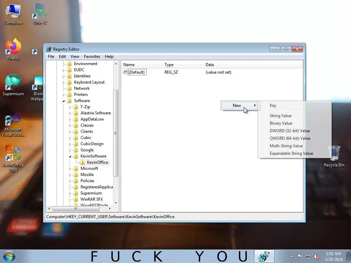Click the Name column header
351x263 pixels.
(x=142, y=65)
